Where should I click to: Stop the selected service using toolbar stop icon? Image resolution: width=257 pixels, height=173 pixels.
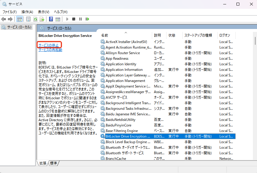pyautogui.click(x=73, y=19)
